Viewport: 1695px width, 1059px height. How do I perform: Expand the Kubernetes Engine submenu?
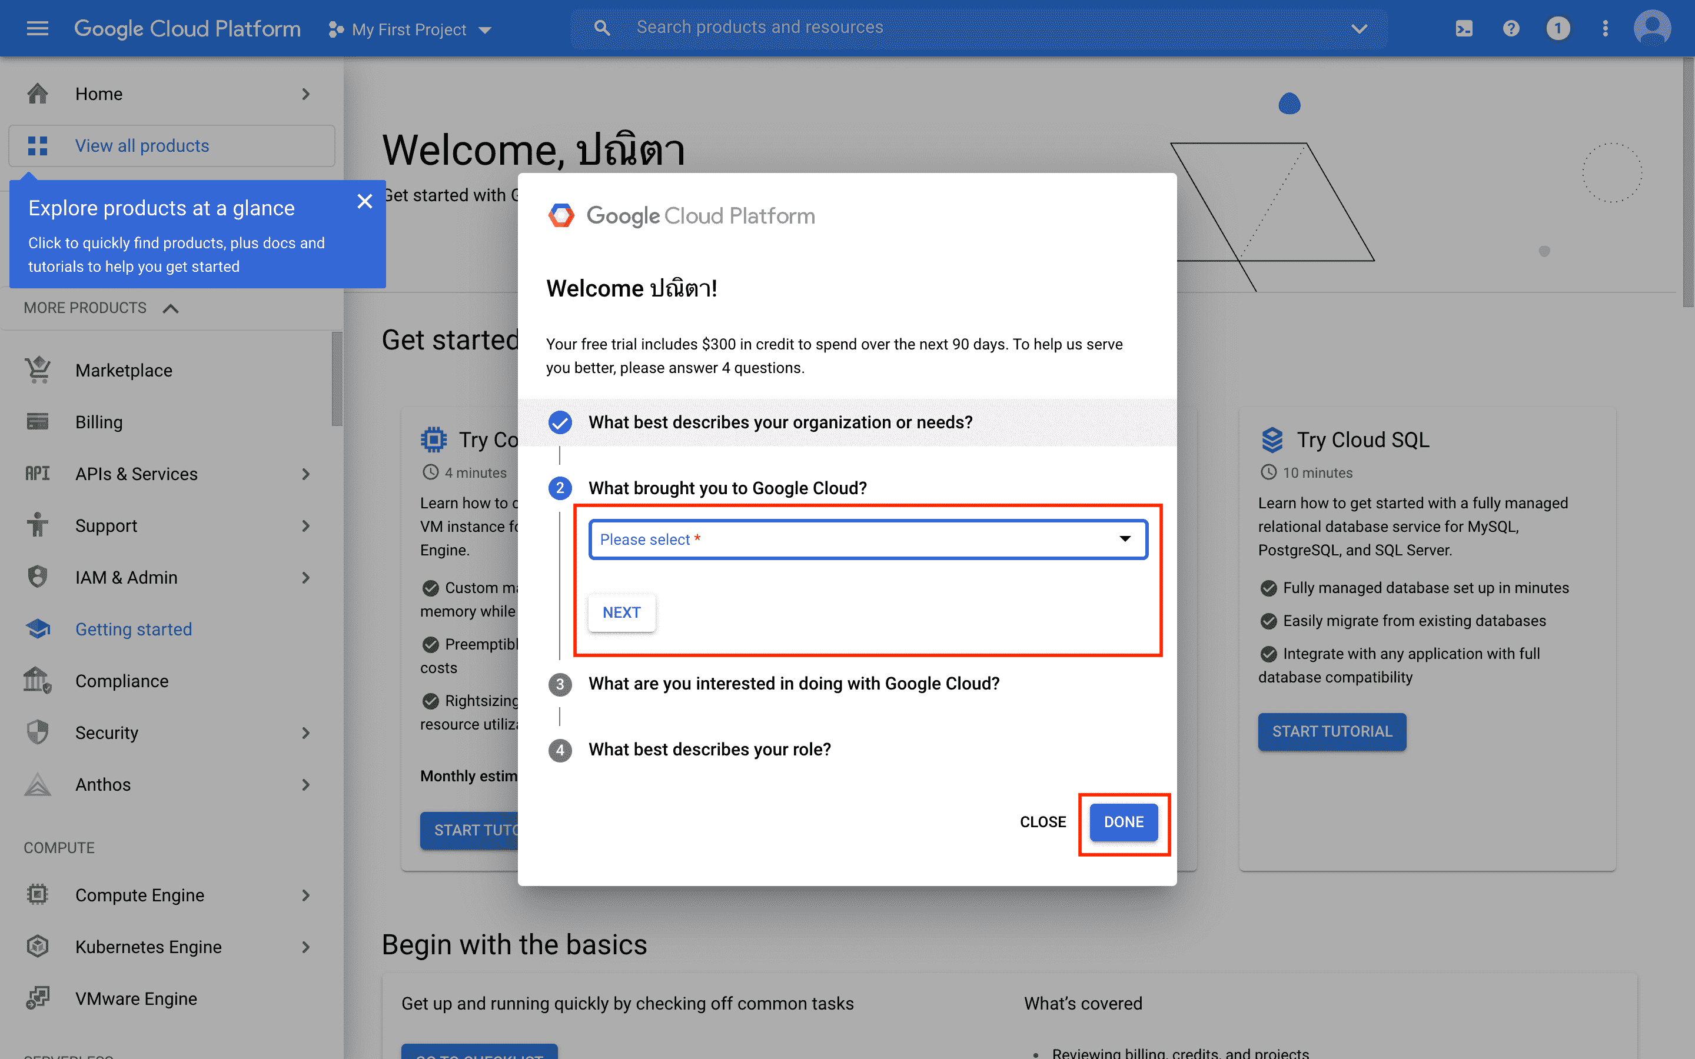tap(306, 947)
